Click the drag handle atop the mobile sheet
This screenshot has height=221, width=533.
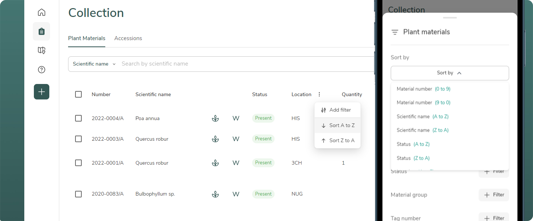(x=450, y=18)
